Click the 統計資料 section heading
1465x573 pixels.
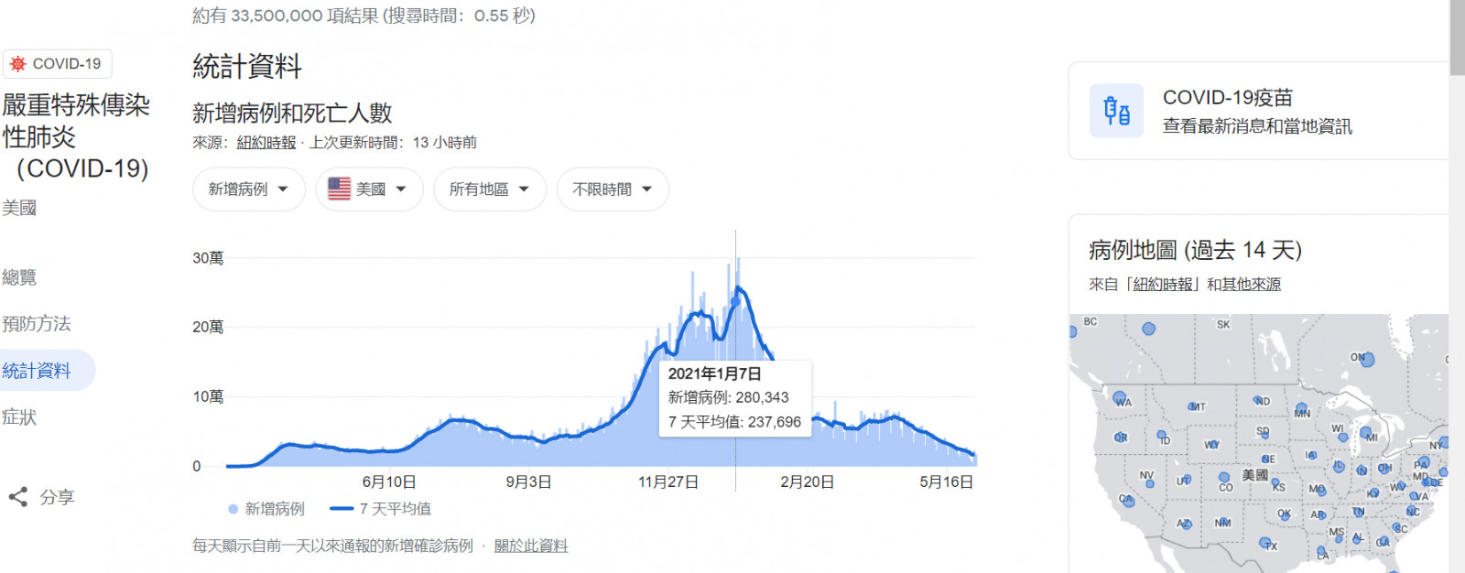[247, 66]
